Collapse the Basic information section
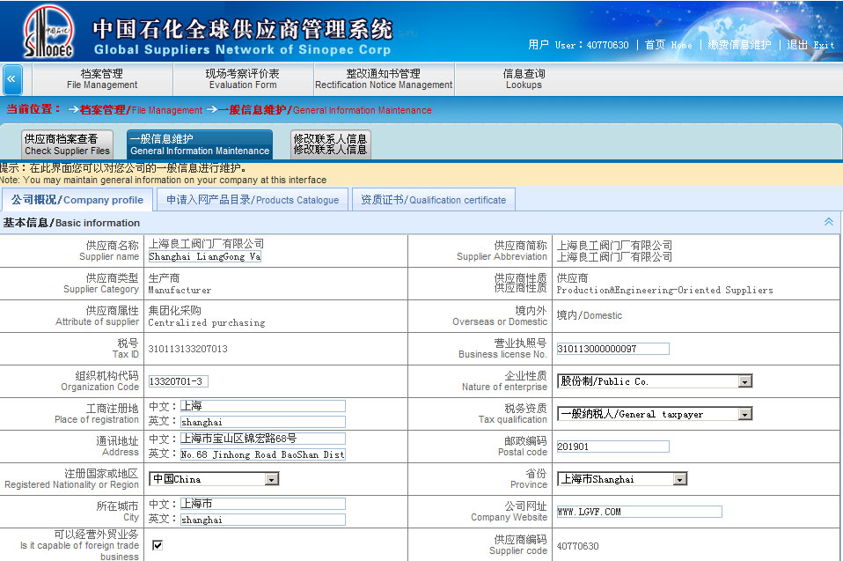The width and height of the screenshot is (843, 561). point(828,222)
